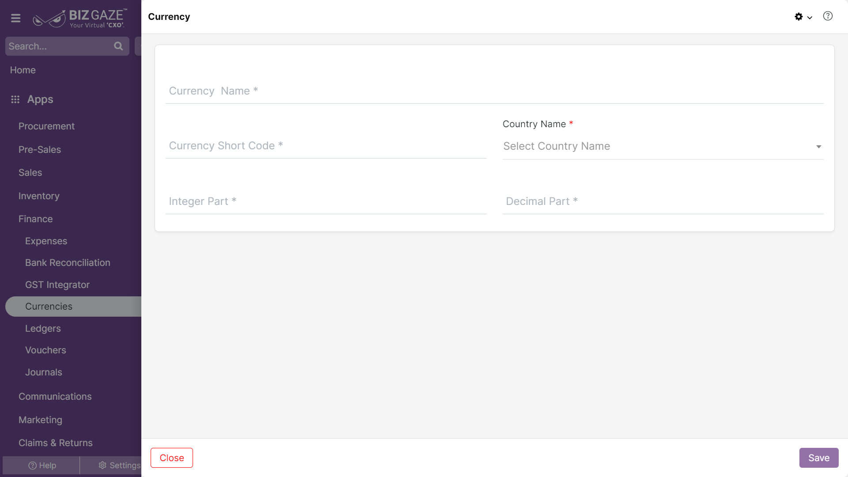This screenshot has height=477, width=848.
Task: Open Bank Reconciliation
Action: pos(68,263)
